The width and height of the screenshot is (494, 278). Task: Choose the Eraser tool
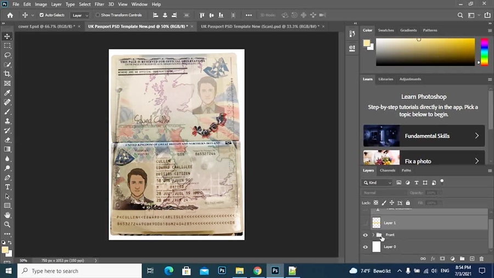[8, 140]
